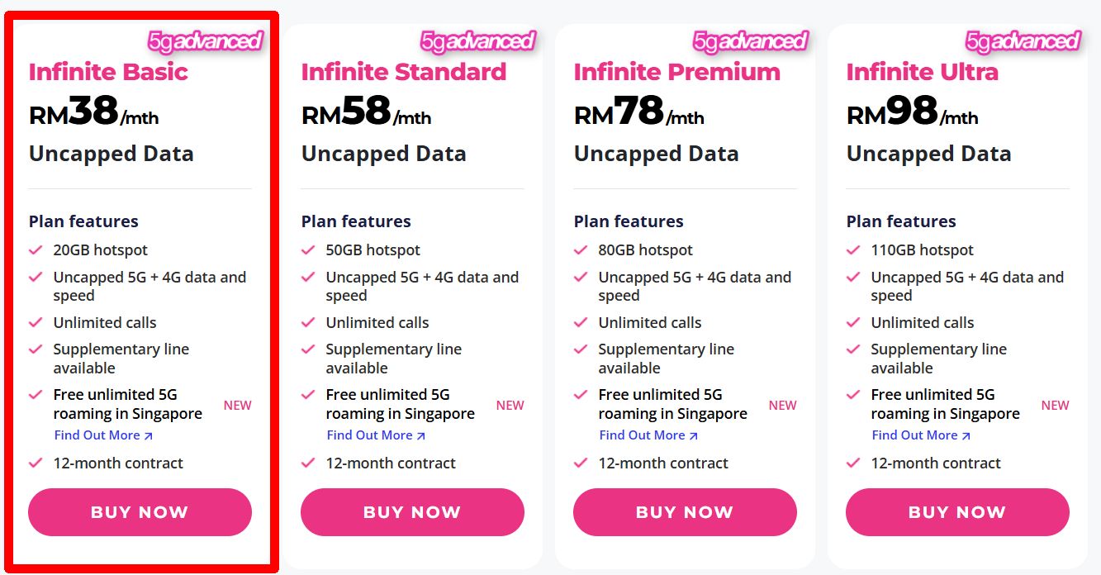Click checkmark beside 20GB hotspot
The height and width of the screenshot is (575, 1101).
point(36,249)
